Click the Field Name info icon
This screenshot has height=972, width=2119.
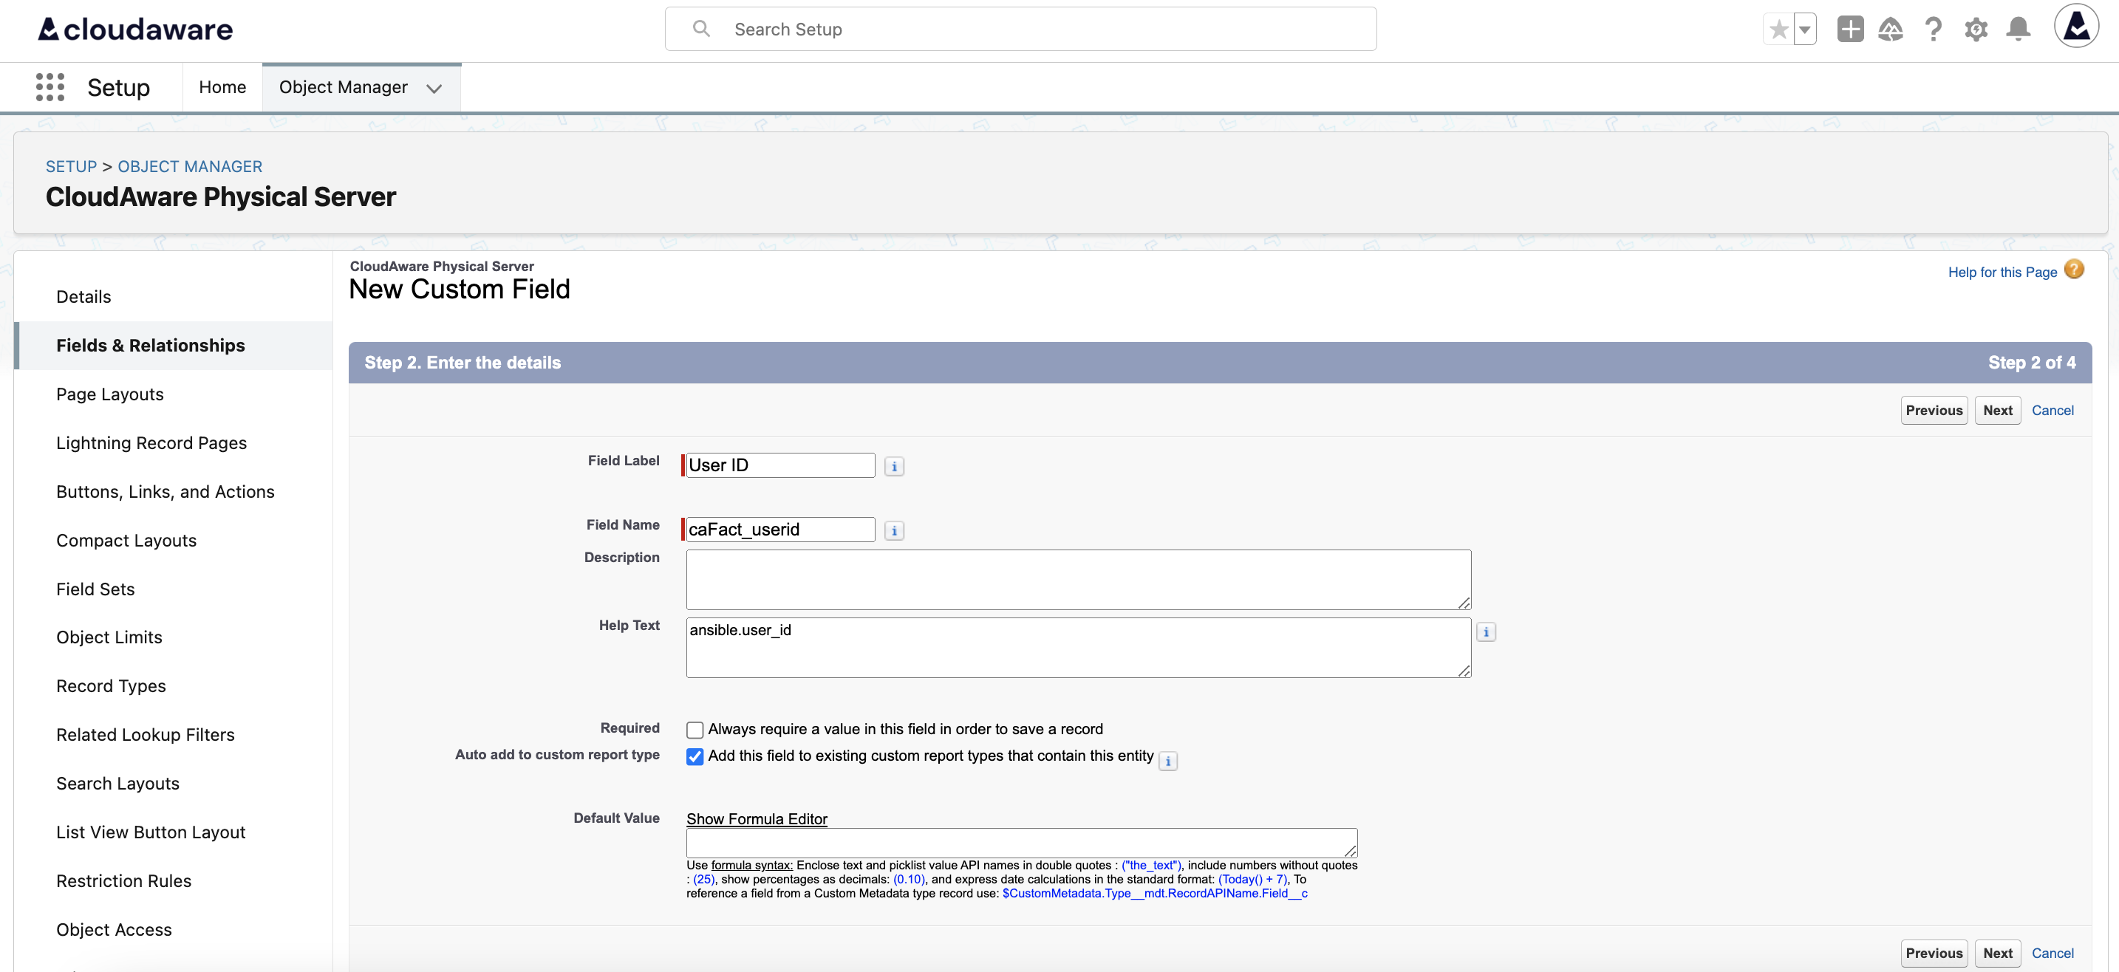point(894,530)
